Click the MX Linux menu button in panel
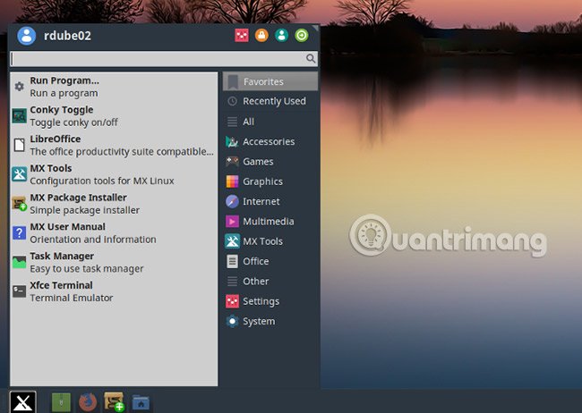This screenshot has width=582, height=413. [23, 402]
